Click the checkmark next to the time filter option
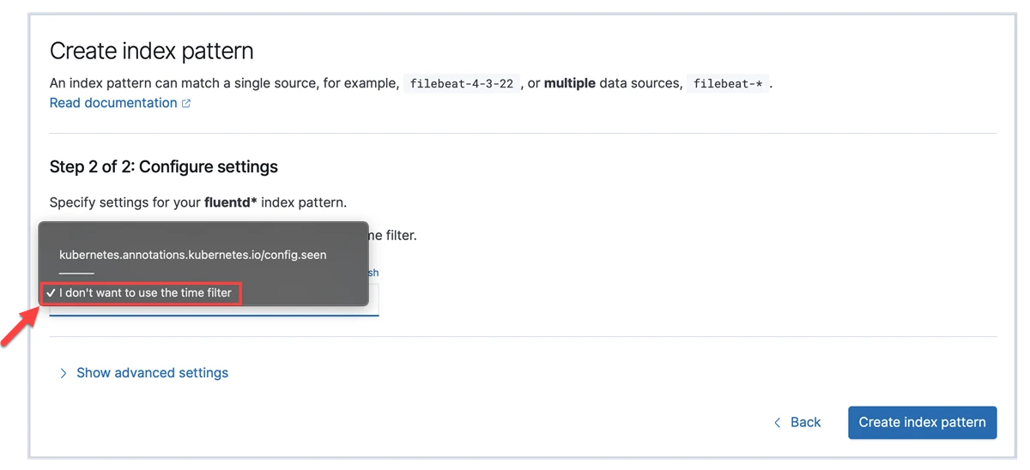 point(51,293)
